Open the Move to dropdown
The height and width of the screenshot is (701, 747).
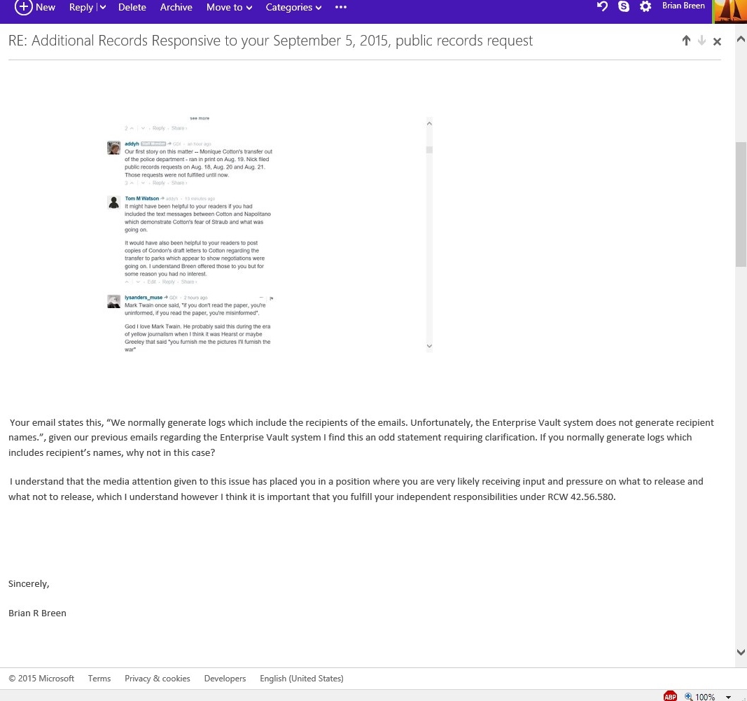pos(229,7)
